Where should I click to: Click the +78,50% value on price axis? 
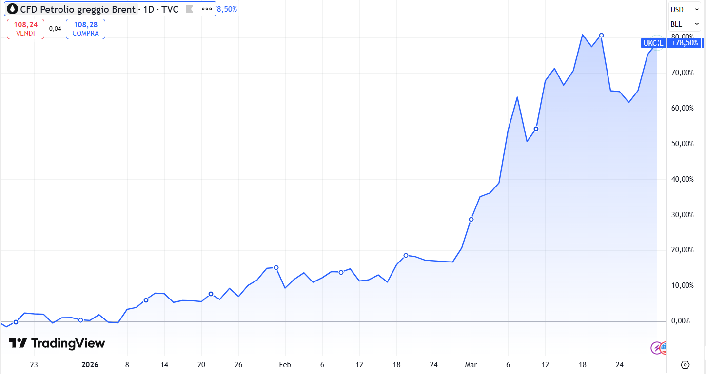[x=685, y=43]
